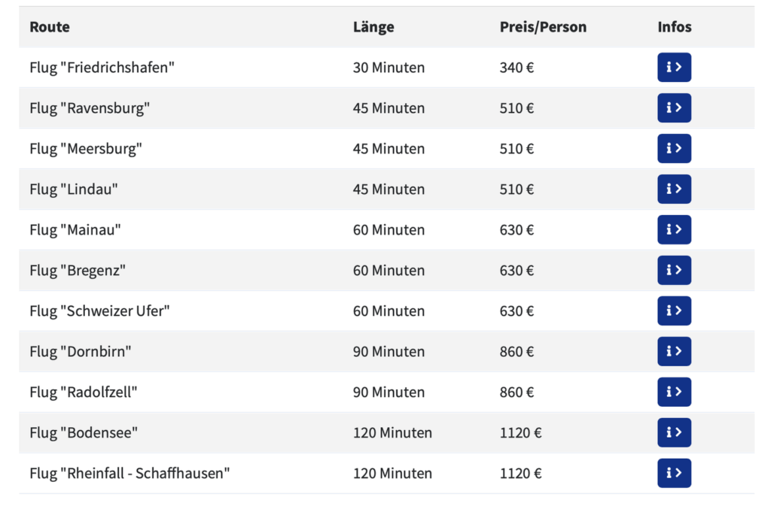
Task: Click the Länge column header
Action: (x=373, y=27)
